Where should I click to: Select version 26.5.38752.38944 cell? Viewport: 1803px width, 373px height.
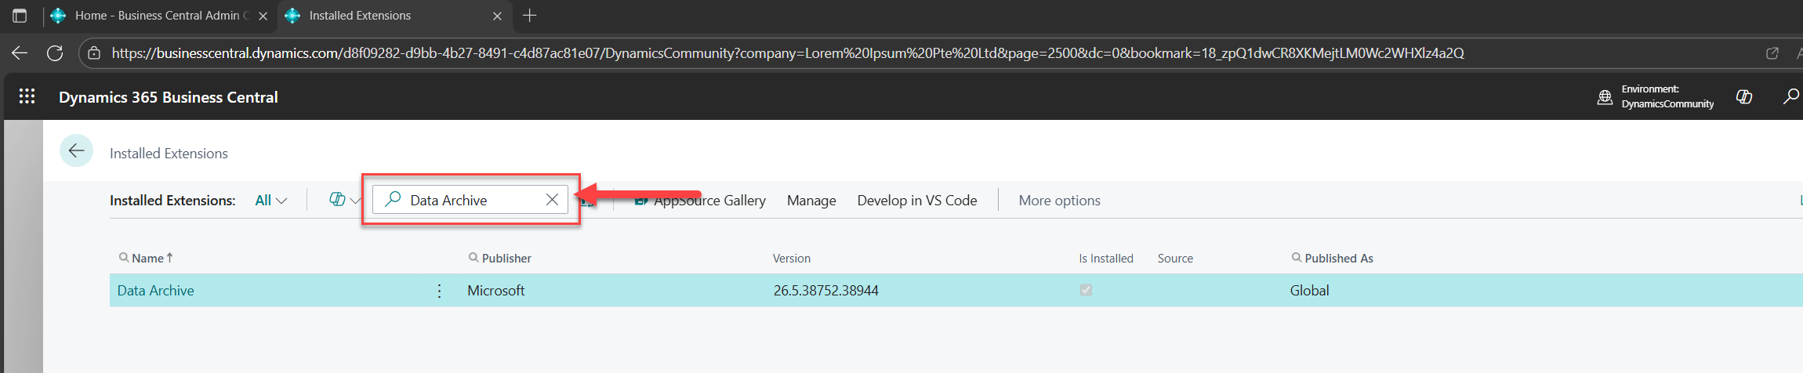pos(826,291)
